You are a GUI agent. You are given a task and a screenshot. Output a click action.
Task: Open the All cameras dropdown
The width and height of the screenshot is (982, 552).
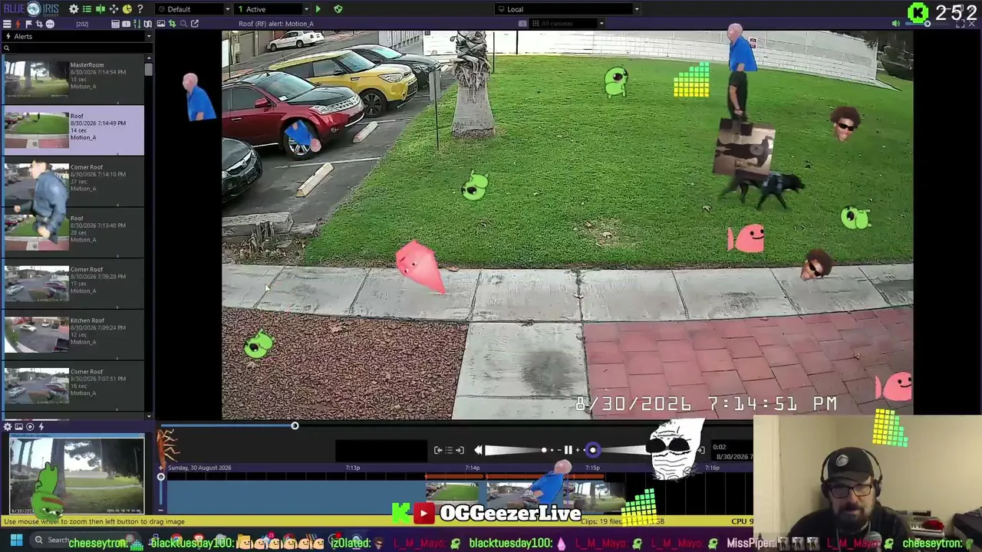(x=567, y=24)
